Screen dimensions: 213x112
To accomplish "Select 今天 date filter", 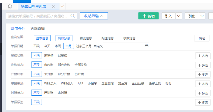I will [47, 46].
